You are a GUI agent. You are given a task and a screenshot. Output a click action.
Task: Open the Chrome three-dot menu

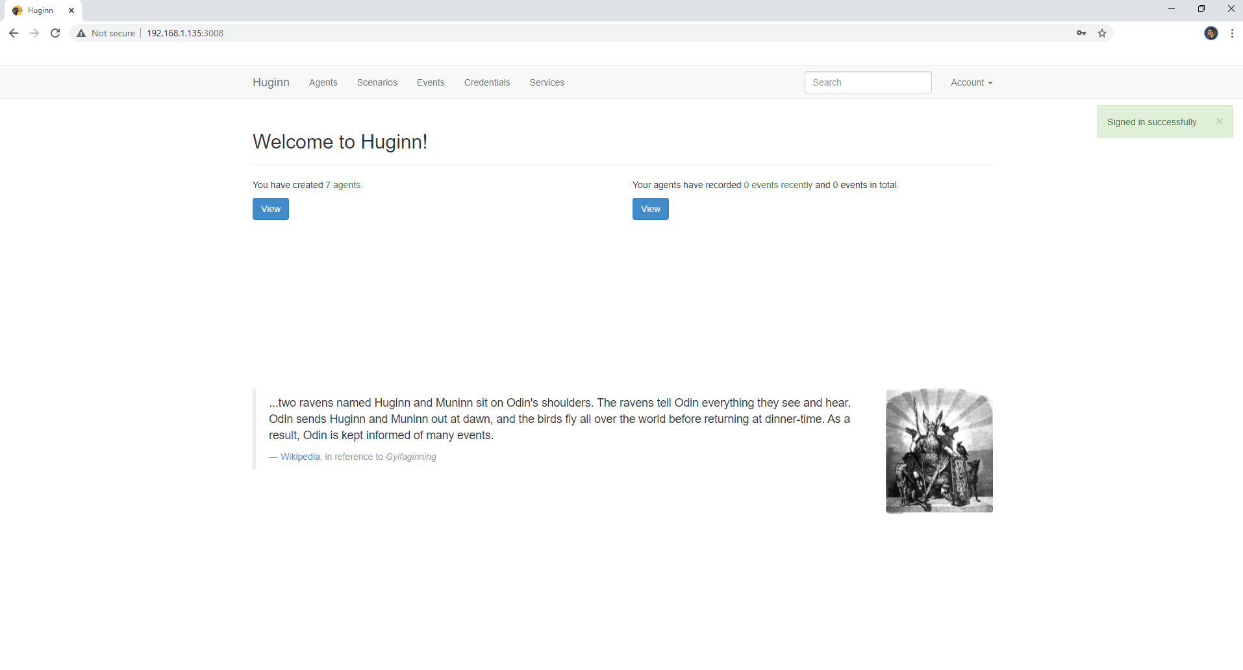[x=1232, y=33]
